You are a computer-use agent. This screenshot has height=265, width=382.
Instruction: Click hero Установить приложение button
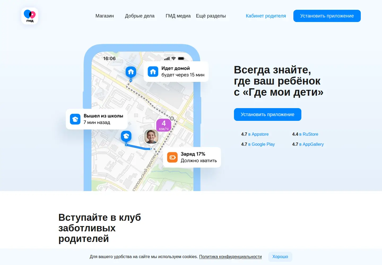[268, 114]
